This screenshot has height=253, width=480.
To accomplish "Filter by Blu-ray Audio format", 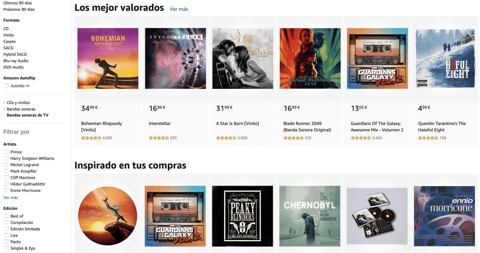I will [16, 61].
